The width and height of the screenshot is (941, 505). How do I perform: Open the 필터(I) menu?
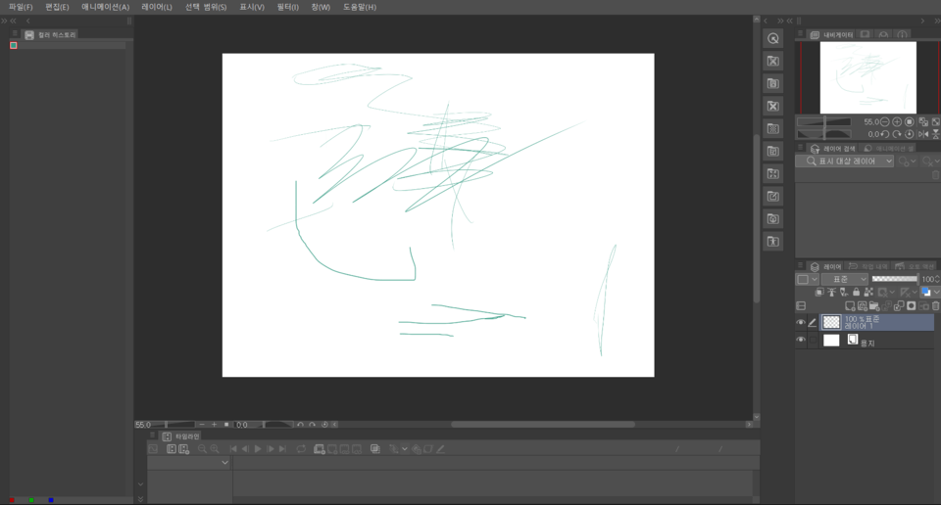(x=287, y=7)
